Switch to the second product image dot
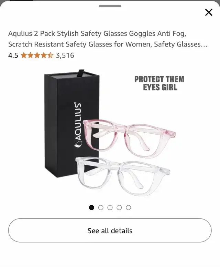 pos(101,207)
